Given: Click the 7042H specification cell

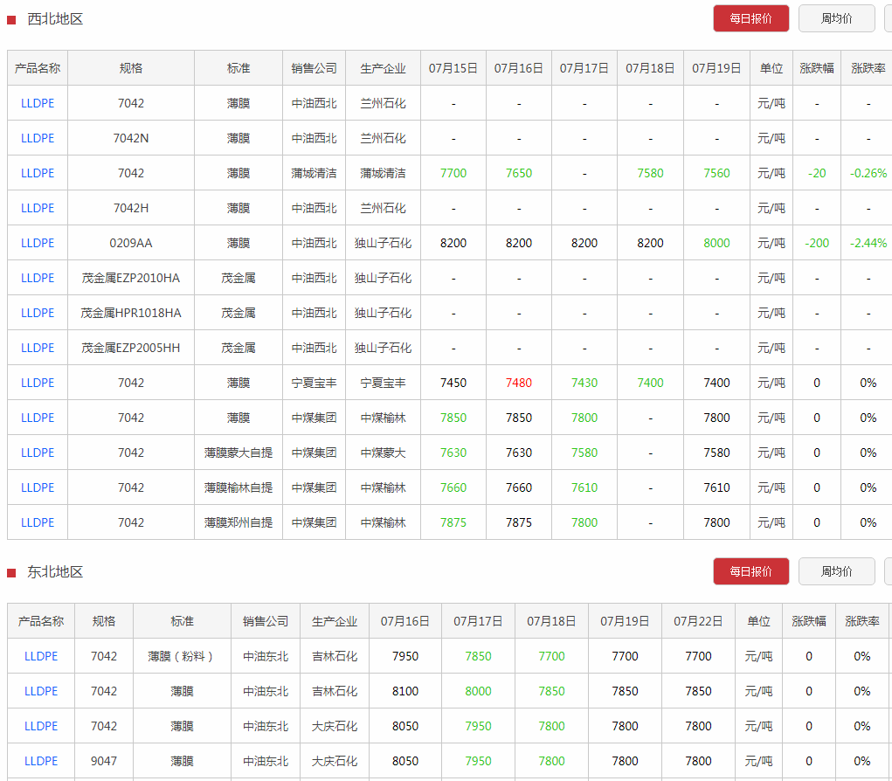Looking at the screenshot, I should coord(131,208).
